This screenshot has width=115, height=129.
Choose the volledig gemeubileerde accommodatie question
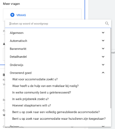56,112
